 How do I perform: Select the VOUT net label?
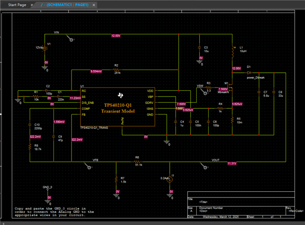tap(215, 160)
